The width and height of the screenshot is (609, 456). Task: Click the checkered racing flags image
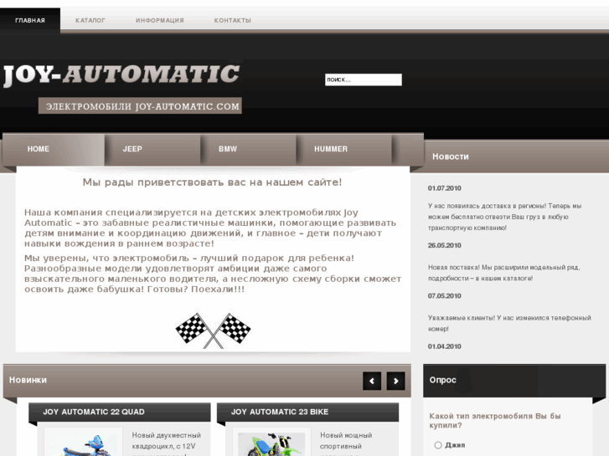[x=214, y=330]
